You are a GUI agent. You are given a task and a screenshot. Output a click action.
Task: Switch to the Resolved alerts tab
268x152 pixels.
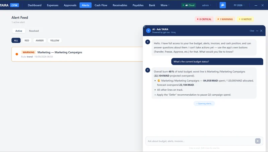coord(34,31)
